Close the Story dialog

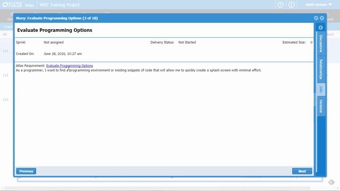[x=322, y=18]
